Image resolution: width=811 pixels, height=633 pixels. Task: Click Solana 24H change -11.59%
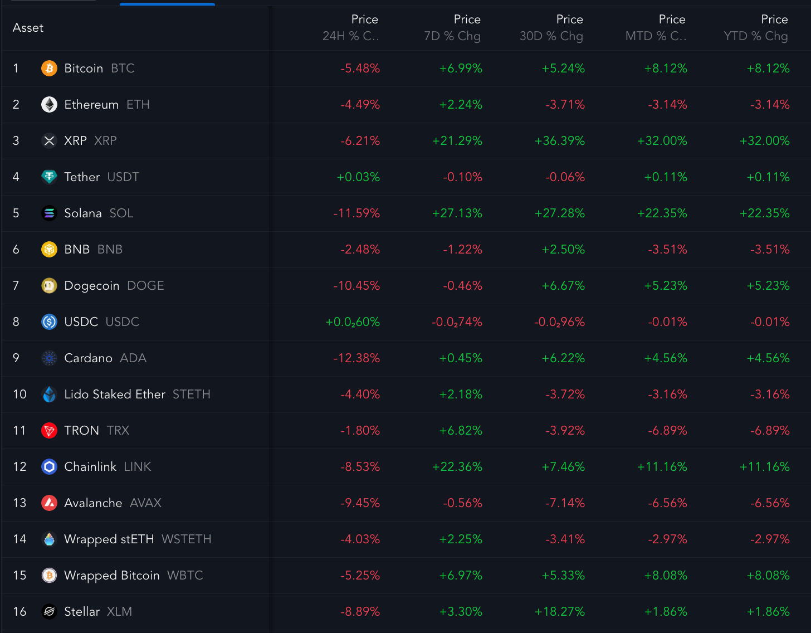[x=356, y=213]
